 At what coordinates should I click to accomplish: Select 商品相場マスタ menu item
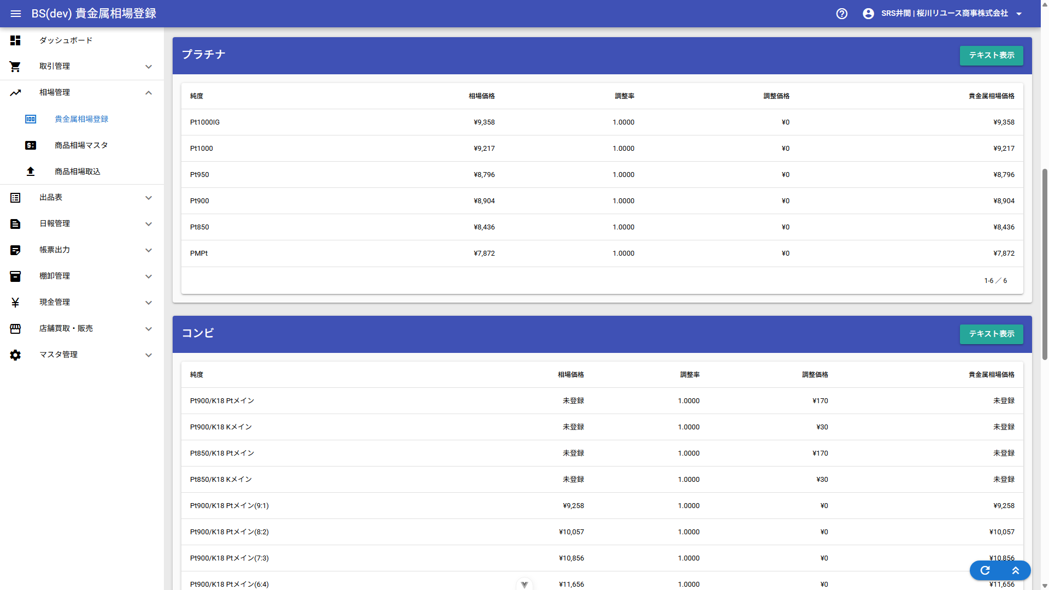(82, 145)
